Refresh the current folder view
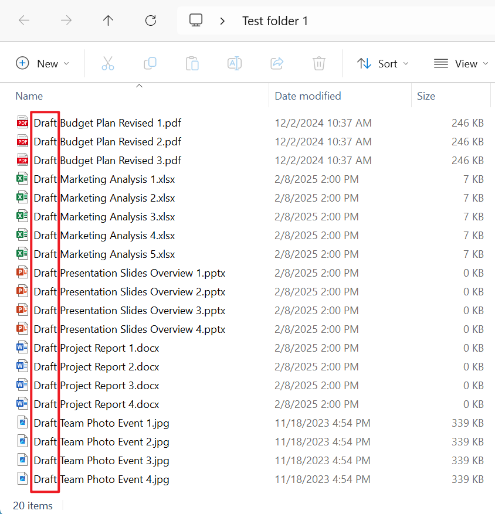 point(151,21)
